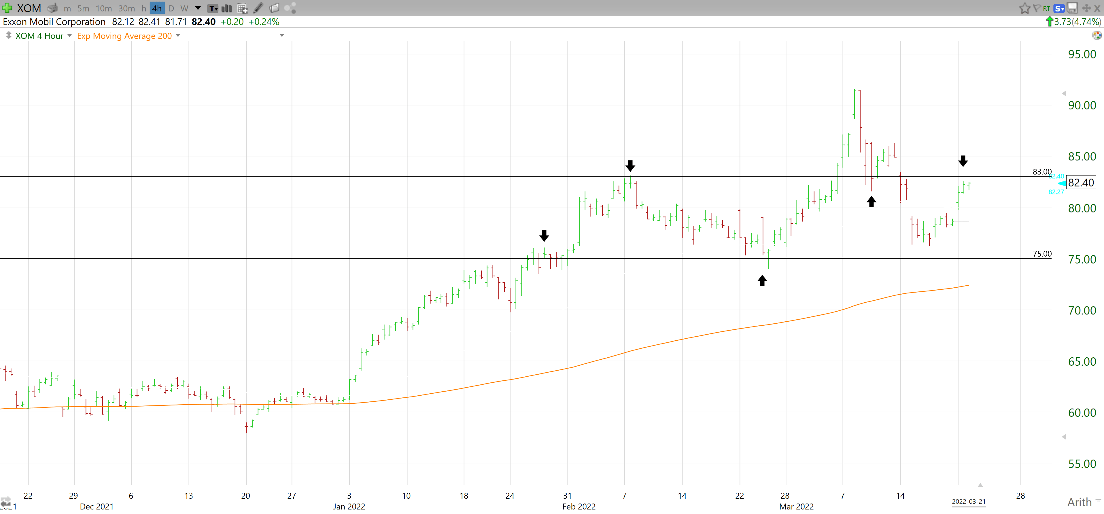This screenshot has width=1104, height=514.
Task: Click the green plus add-symbol icon
Action: (x=7, y=8)
